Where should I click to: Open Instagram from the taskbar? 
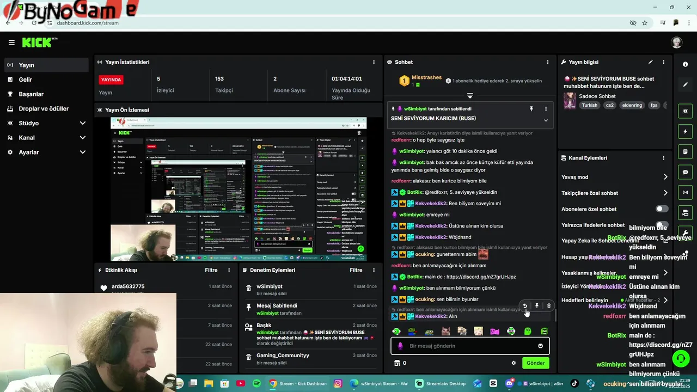coord(338,383)
